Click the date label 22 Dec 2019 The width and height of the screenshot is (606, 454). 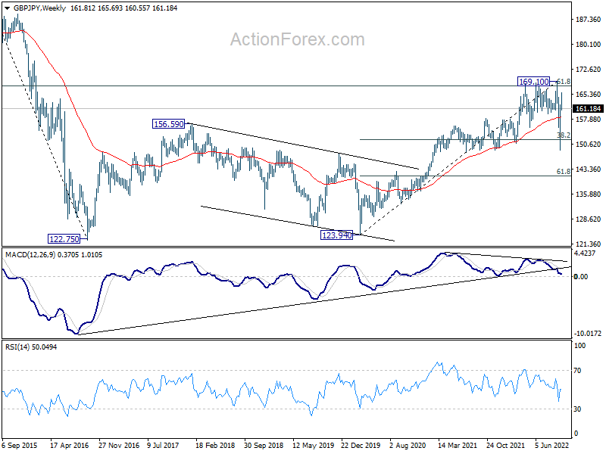[361, 445]
